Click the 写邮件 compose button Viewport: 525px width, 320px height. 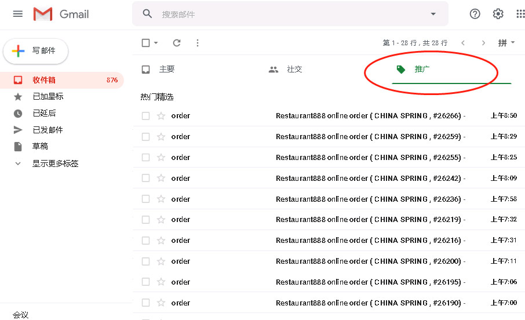point(36,51)
